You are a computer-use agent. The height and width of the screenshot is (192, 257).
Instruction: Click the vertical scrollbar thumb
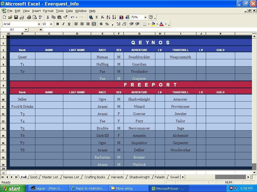(x=254, y=166)
